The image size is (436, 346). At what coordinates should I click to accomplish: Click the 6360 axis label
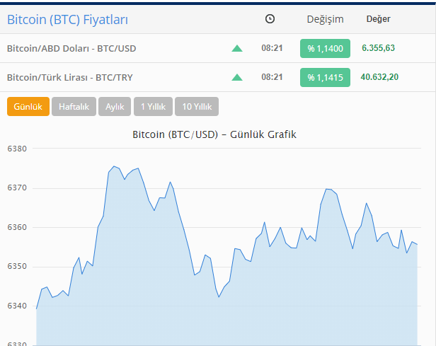pyautogui.click(x=17, y=227)
